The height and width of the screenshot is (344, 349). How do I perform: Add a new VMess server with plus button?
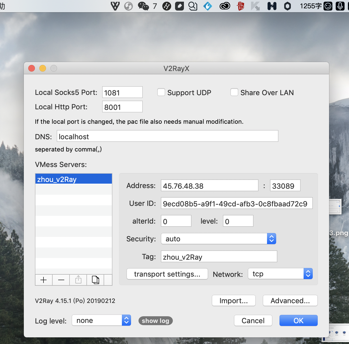(43, 280)
